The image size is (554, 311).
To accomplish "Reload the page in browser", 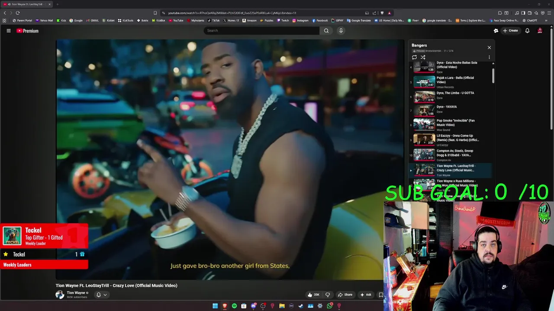I will tap(18, 13).
